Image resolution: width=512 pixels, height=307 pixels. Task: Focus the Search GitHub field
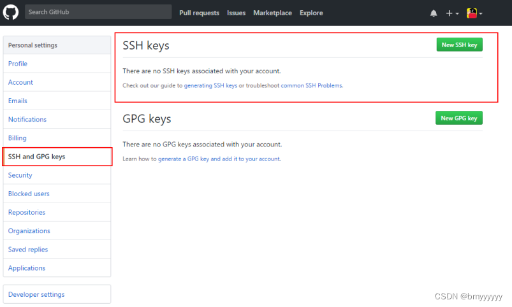coord(98,11)
